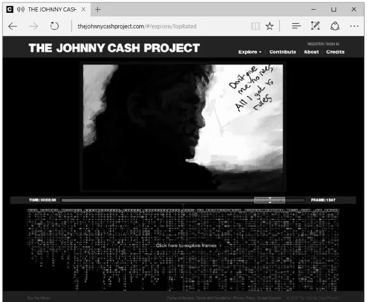
Task: Click the browser forward arrow
Action: (34, 26)
